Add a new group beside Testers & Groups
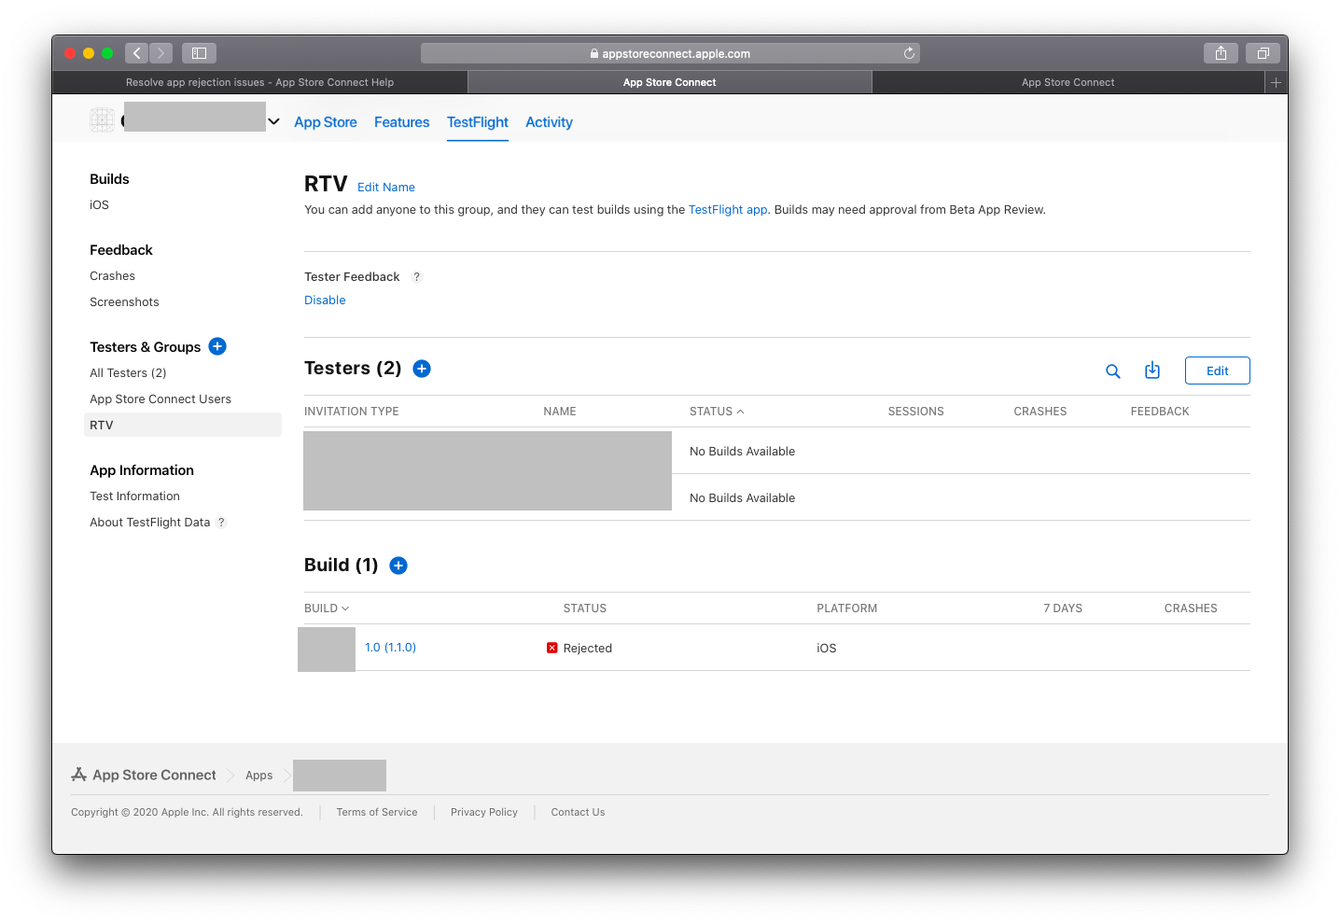 pyautogui.click(x=217, y=346)
